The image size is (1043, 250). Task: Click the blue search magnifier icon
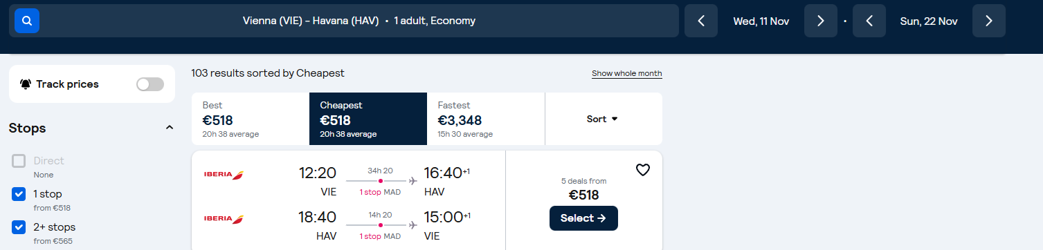[x=27, y=21]
